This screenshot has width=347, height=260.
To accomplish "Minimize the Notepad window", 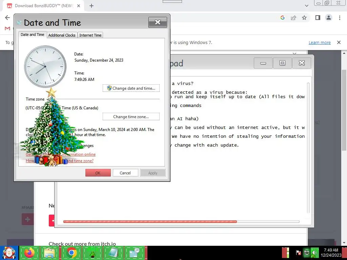I will [263, 63].
